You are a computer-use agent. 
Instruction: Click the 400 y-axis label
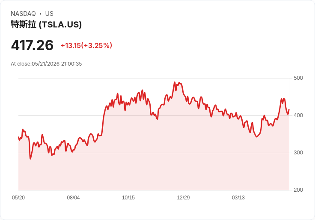point(298,115)
